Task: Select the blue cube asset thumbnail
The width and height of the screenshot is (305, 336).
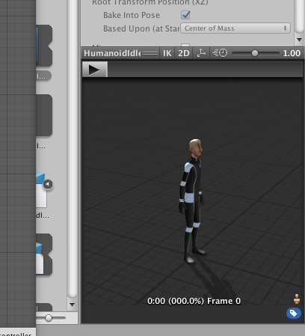Action: click(40, 189)
